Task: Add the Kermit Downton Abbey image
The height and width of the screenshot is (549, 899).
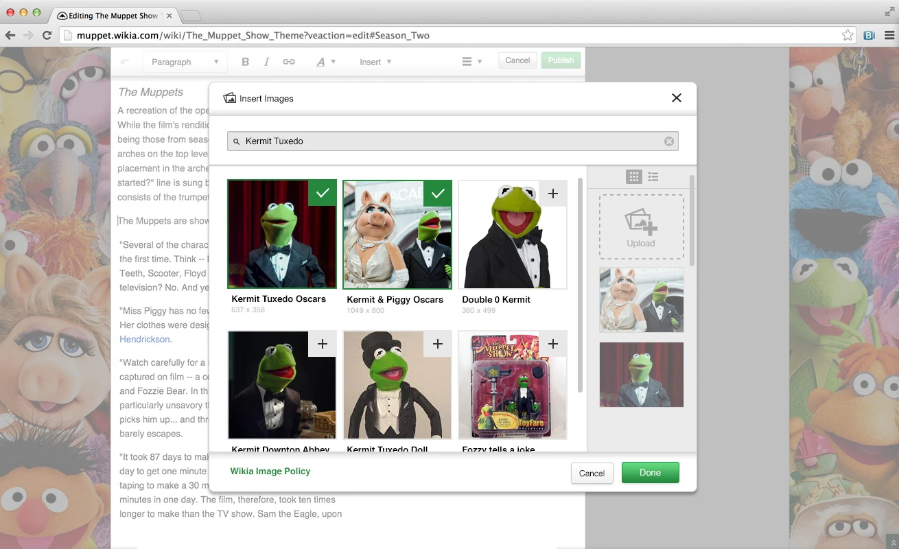Action: 322,344
